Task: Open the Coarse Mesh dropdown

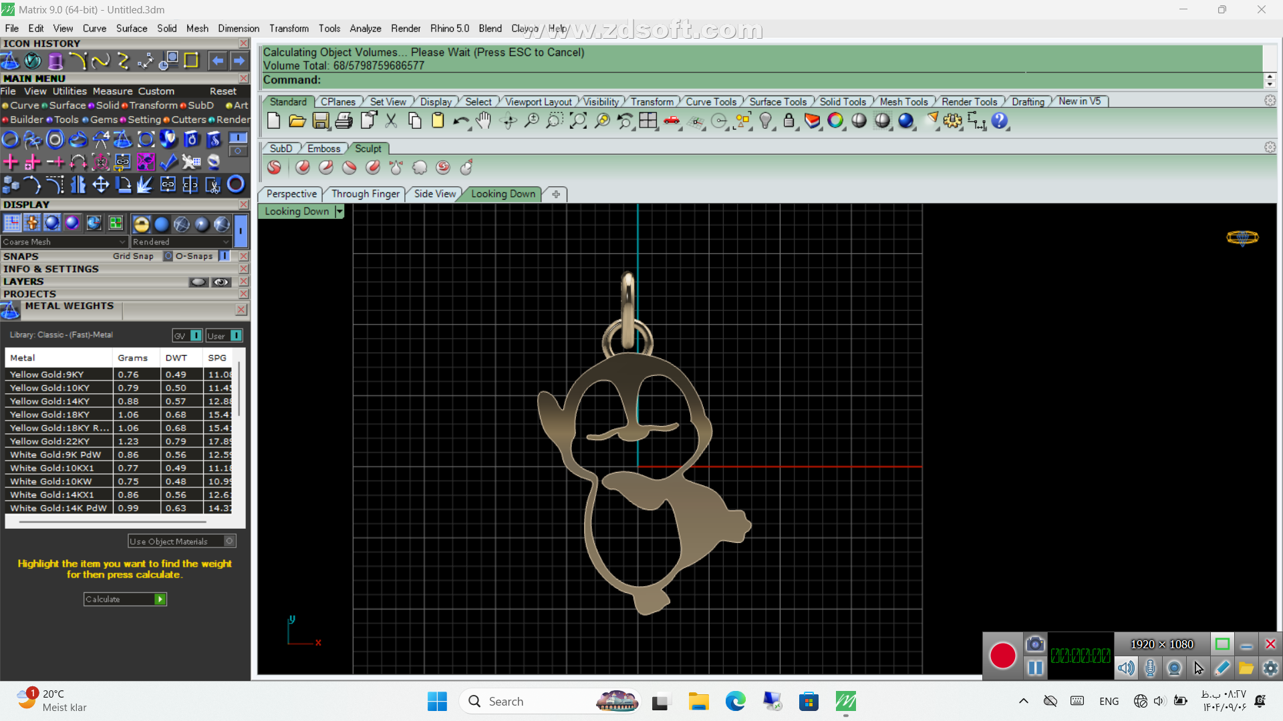Action: [122, 242]
